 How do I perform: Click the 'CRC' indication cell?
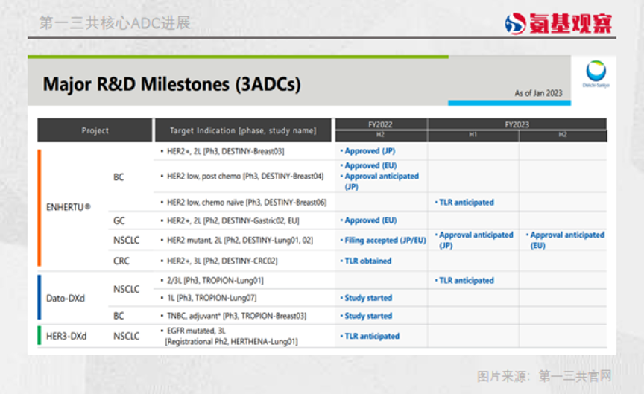coord(121,261)
